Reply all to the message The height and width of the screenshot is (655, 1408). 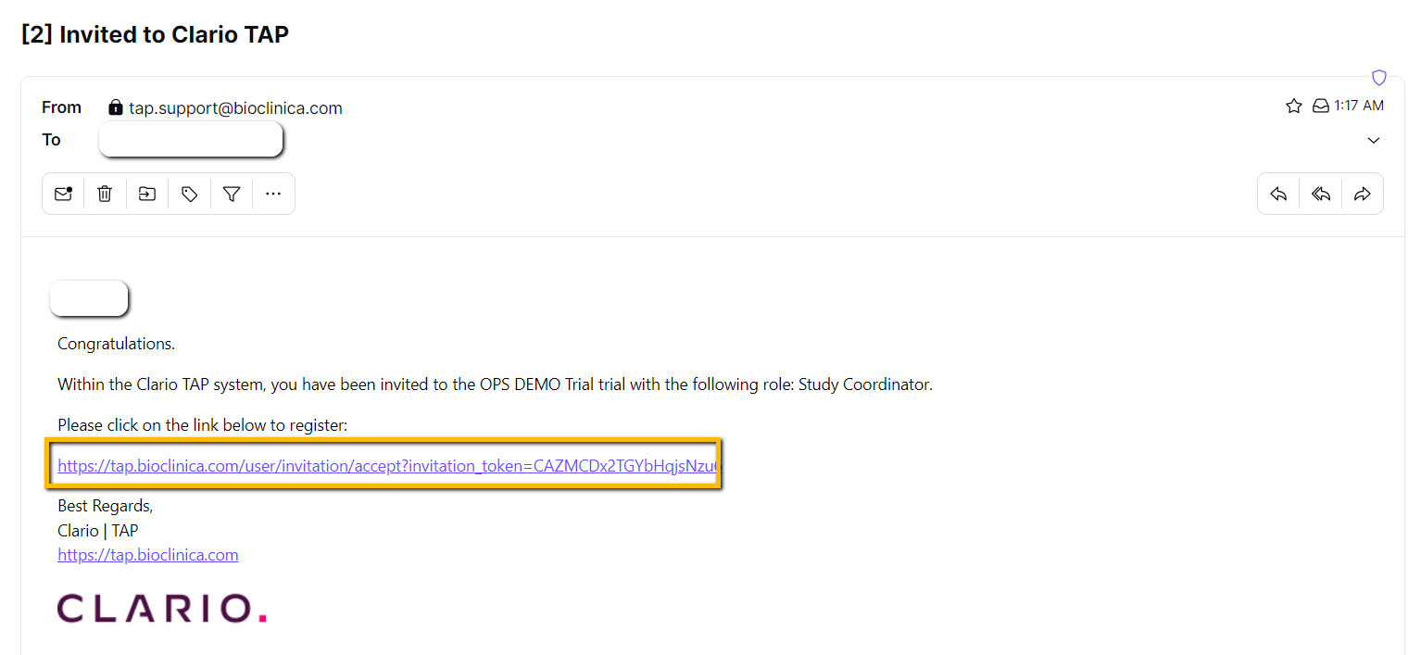[1321, 194]
